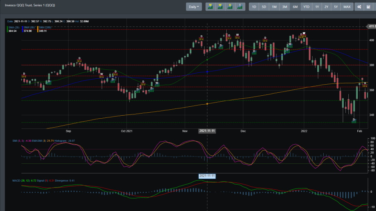
Task: Click the monthly chart icon
Action: [211, 7]
